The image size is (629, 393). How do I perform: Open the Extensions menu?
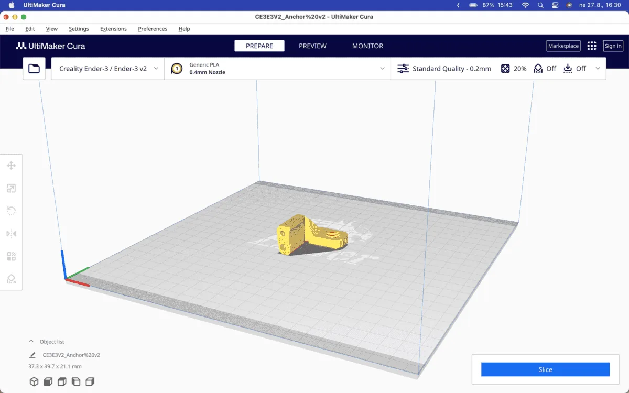[x=113, y=29]
